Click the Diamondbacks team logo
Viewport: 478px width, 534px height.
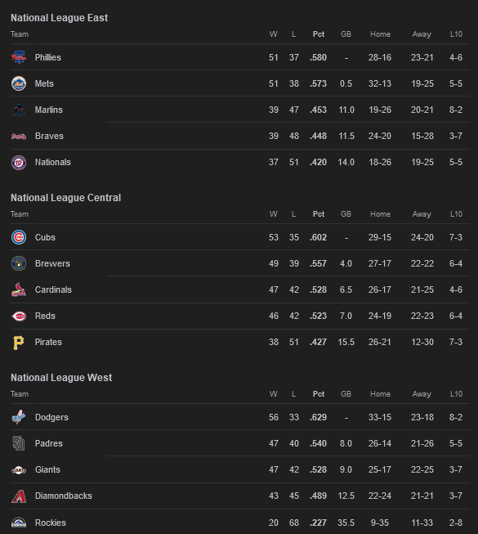tap(19, 496)
